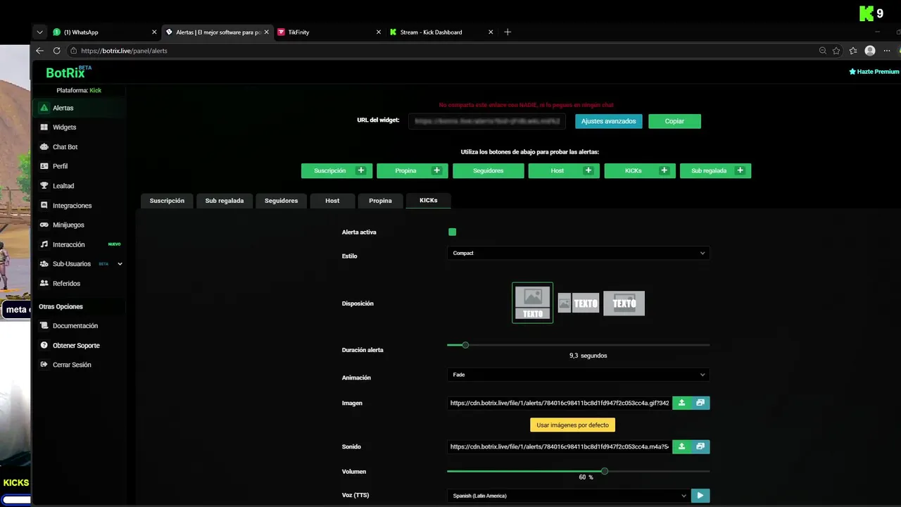Open the Animación Fade dropdown

coord(578,375)
